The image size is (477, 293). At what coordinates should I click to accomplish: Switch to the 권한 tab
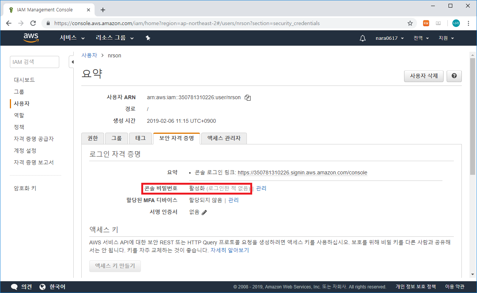(x=93, y=138)
